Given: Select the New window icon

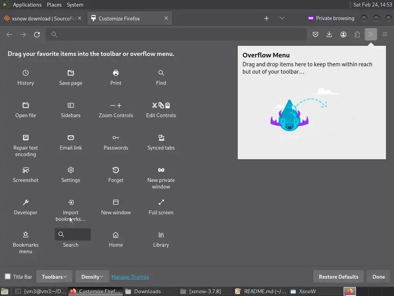Looking at the screenshot, I should pos(116,202).
